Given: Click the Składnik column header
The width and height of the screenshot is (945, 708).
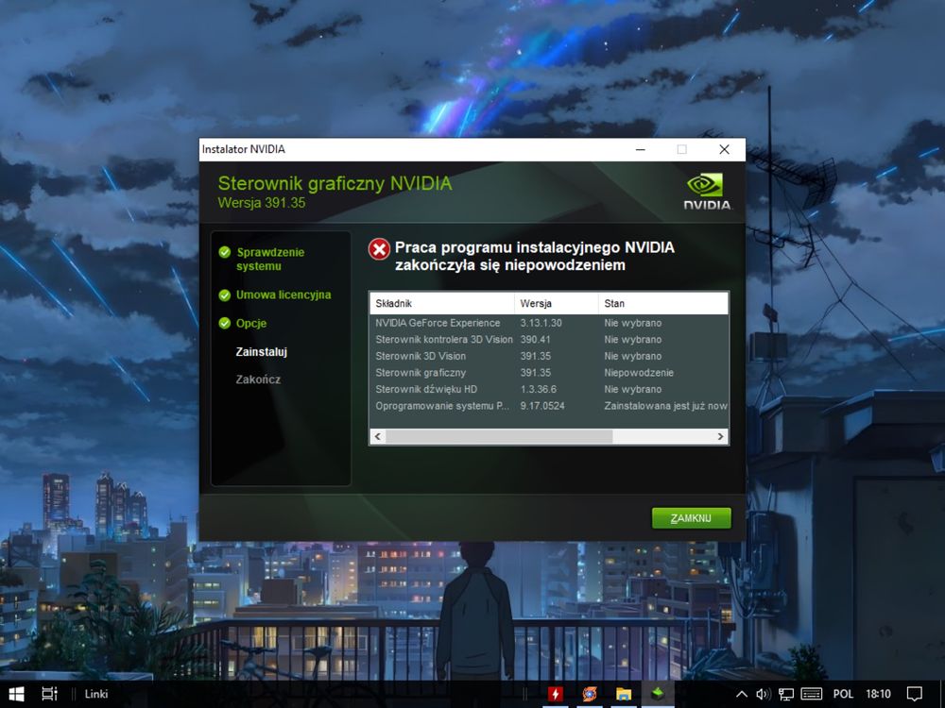Looking at the screenshot, I should point(441,303).
